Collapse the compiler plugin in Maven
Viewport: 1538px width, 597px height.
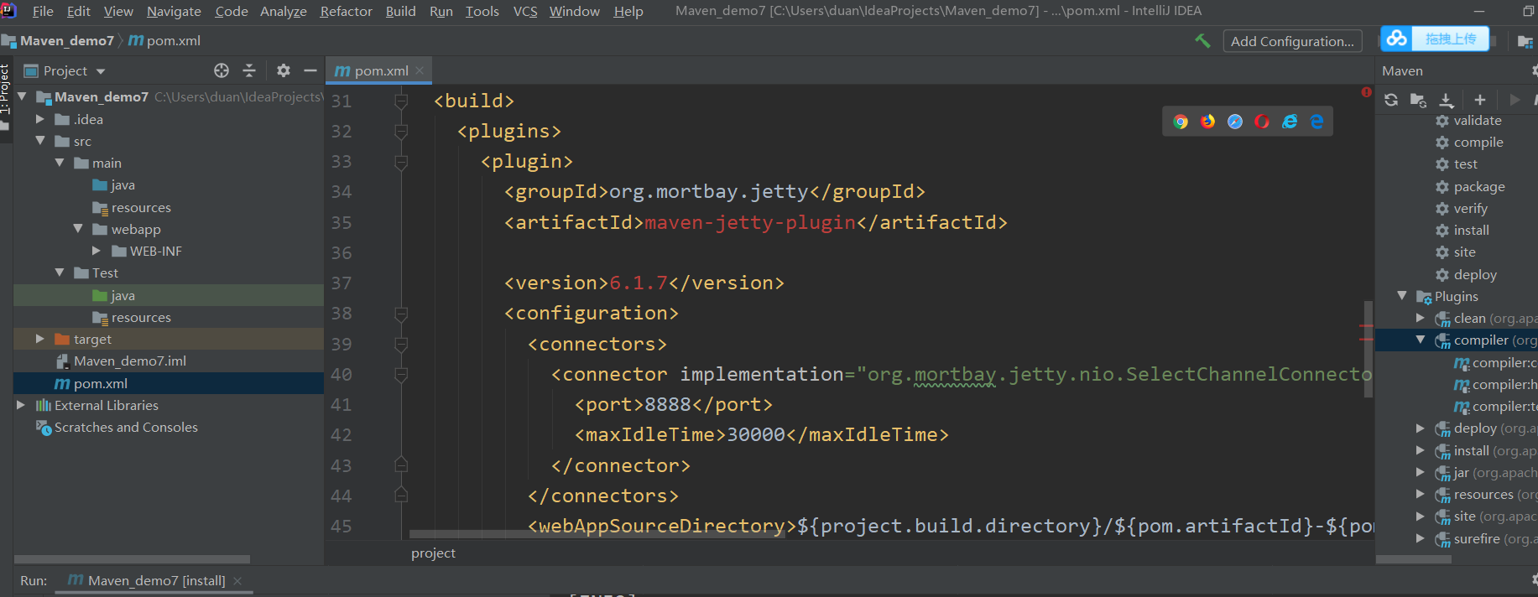(1420, 340)
